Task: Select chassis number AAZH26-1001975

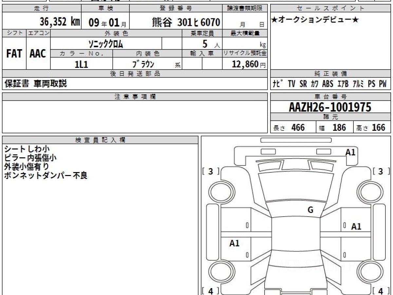Action: (330, 107)
